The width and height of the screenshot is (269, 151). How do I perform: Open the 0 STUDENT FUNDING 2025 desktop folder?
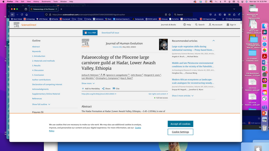point(252,56)
